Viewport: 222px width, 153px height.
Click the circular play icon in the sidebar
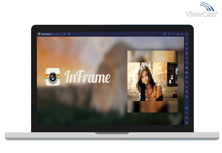[187, 63]
